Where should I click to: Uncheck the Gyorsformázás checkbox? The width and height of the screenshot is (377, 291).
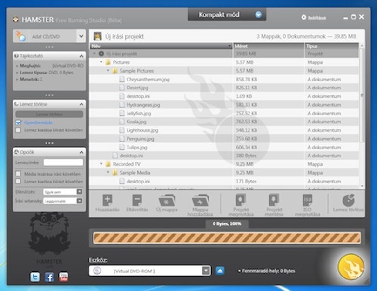pos(18,122)
